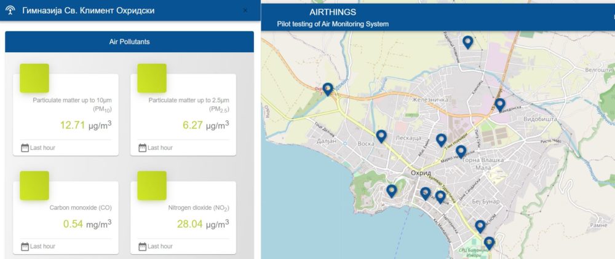Click the calendar icon in the Nitrogen dioxide card
Viewport: 615px width, 259px height.
(x=143, y=247)
